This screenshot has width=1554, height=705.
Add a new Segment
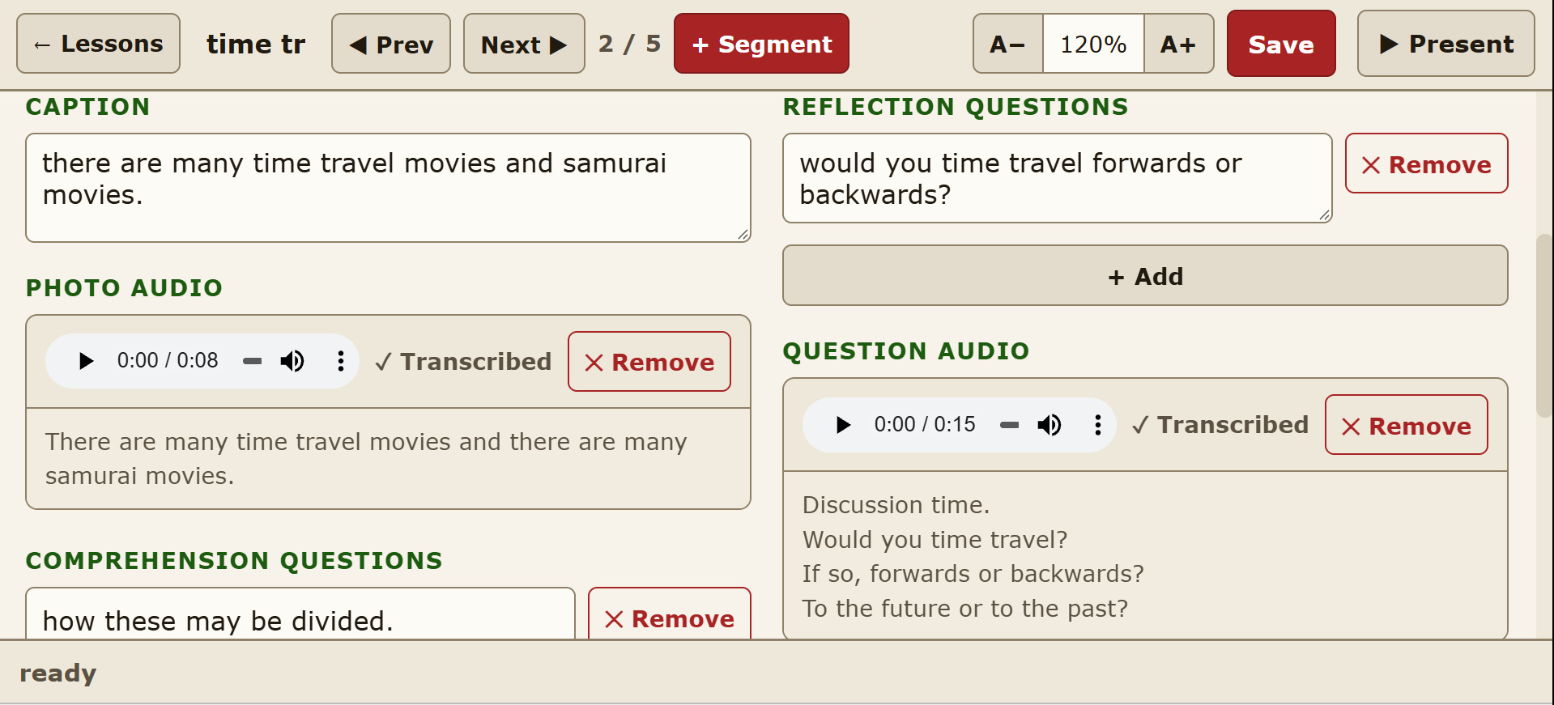[x=761, y=44]
